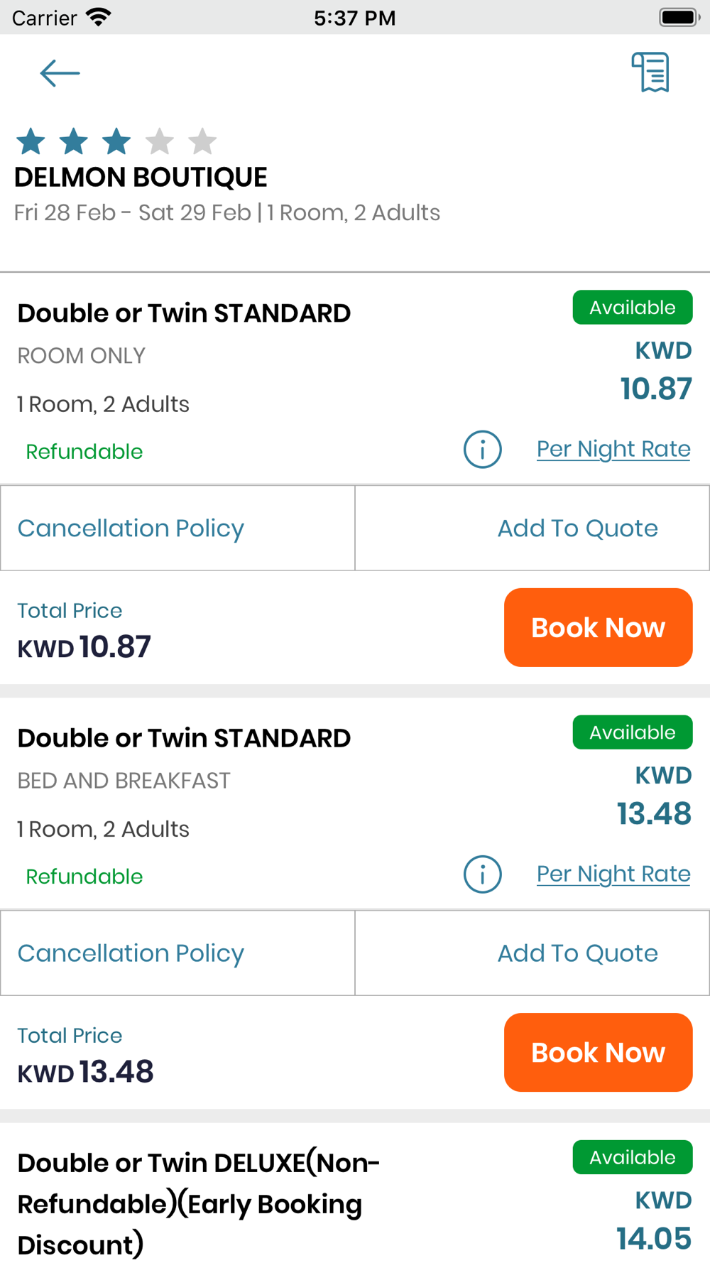Book Now the KWD 10.87 room
Image resolution: width=710 pixels, height=1263 pixels.
point(598,628)
